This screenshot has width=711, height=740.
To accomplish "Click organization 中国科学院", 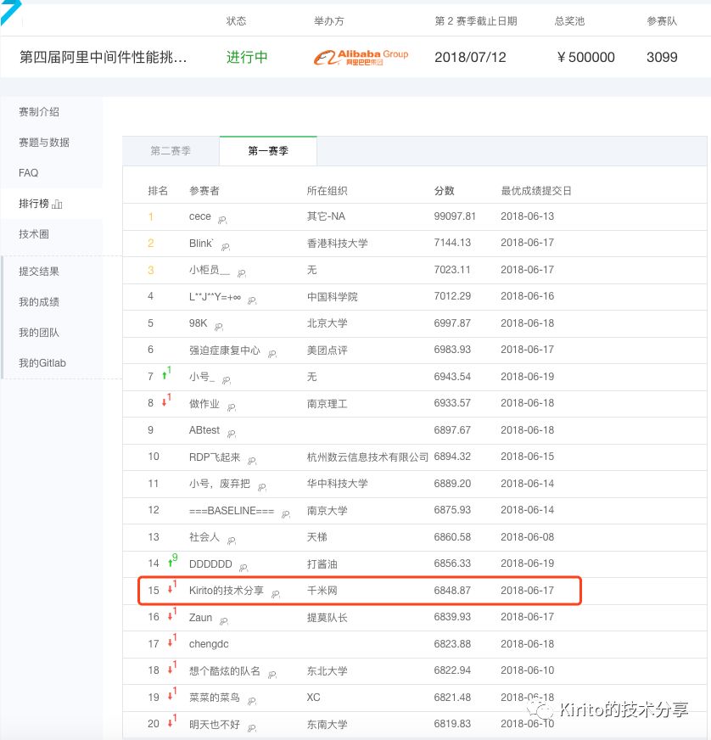I will (332, 297).
